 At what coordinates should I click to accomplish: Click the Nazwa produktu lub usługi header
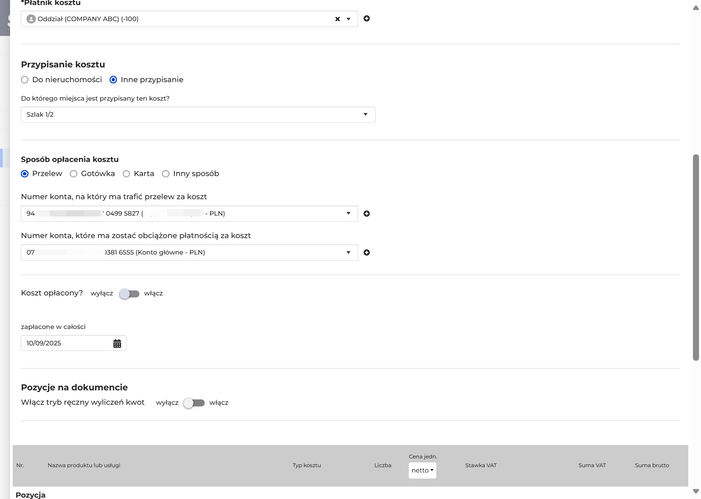[x=84, y=465]
